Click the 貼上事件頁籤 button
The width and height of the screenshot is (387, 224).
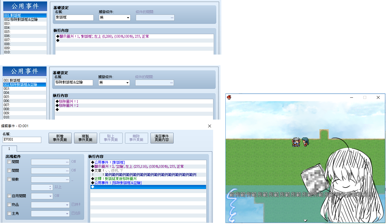click(x=111, y=138)
